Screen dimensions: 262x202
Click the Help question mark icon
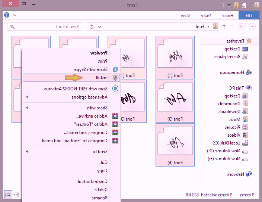click(6, 15)
